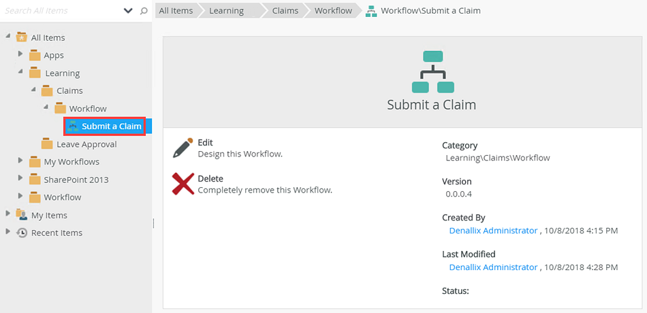The width and height of the screenshot is (647, 313).
Task: Click the version value 0.0.0.4
Action: coord(459,194)
